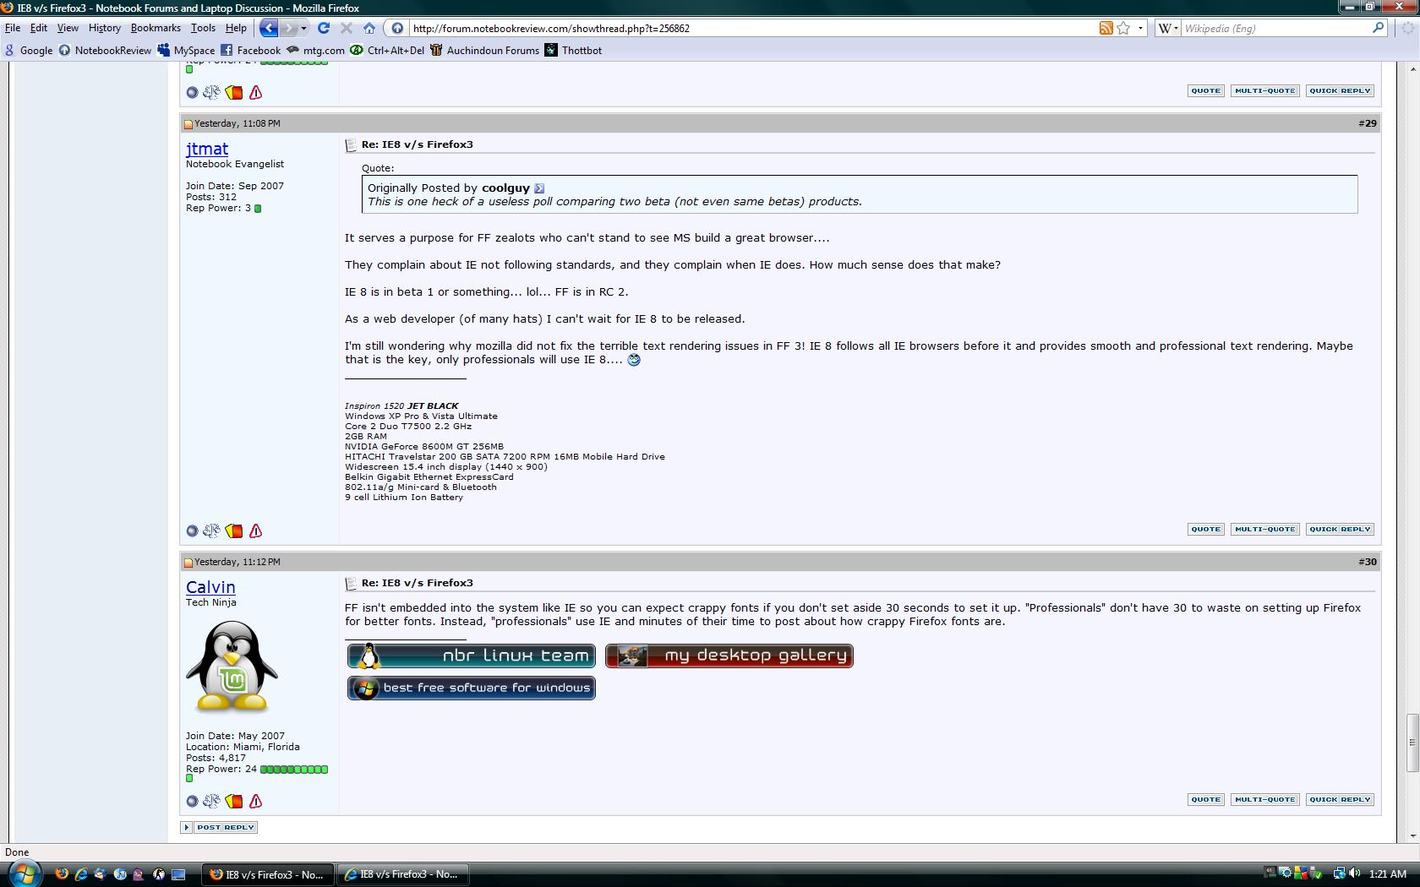Report Calvin's post with the warning triangle
Viewport: 1420px width, 887px height.
(x=256, y=801)
